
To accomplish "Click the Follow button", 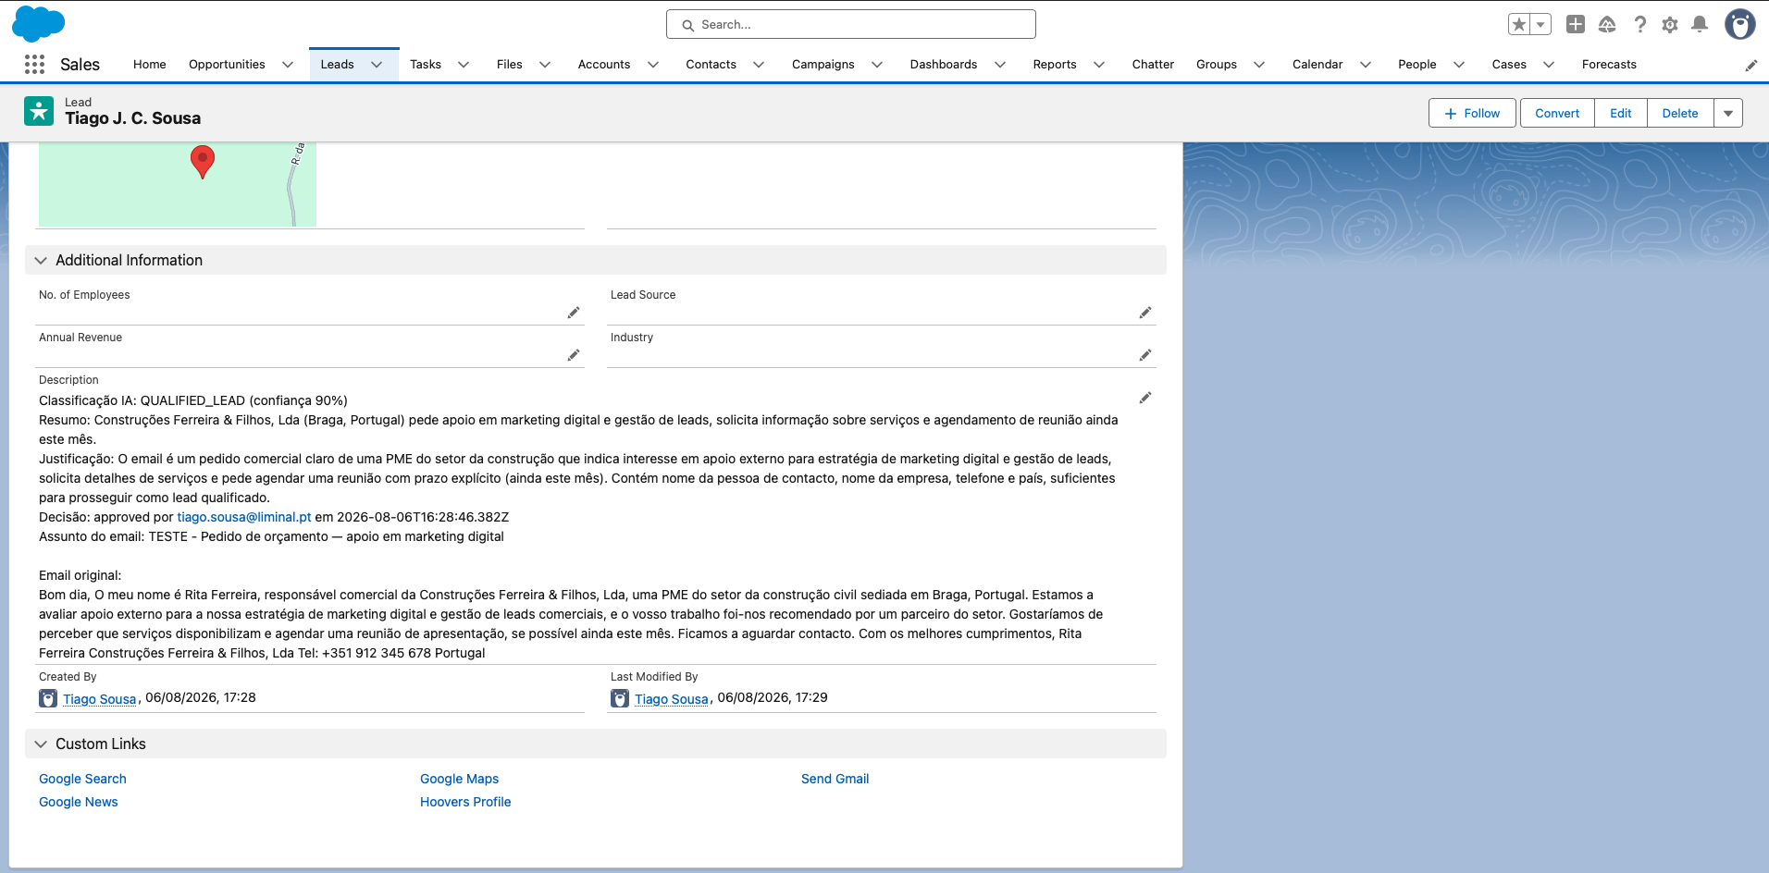I will click(x=1472, y=113).
